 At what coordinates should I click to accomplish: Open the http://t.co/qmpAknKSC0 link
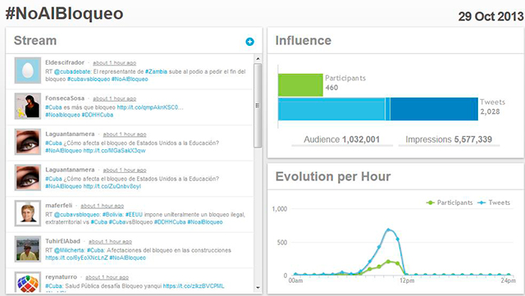pyautogui.click(x=149, y=107)
